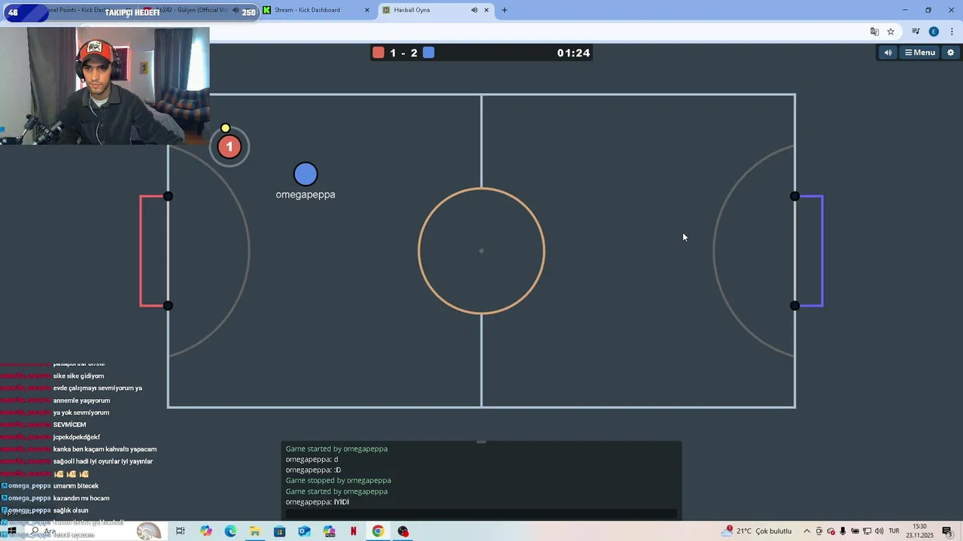Close the Haxball Oyna tab
Viewport: 963px width, 541px height.
click(487, 10)
